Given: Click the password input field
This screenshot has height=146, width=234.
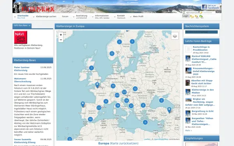Looking at the screenshot, I should [x=207, y=13].
